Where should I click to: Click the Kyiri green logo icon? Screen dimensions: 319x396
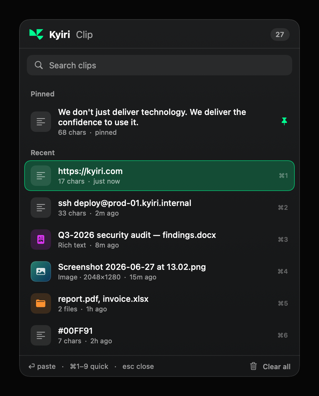coord(36,34)
